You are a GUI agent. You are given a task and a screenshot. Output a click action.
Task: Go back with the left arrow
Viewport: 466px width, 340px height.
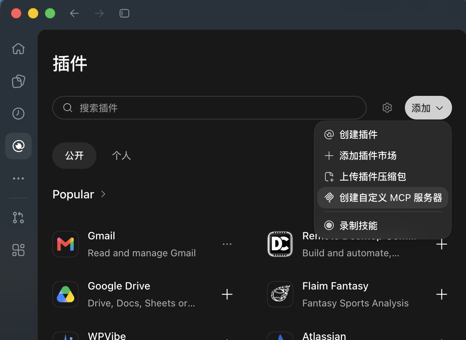[74, 14]
